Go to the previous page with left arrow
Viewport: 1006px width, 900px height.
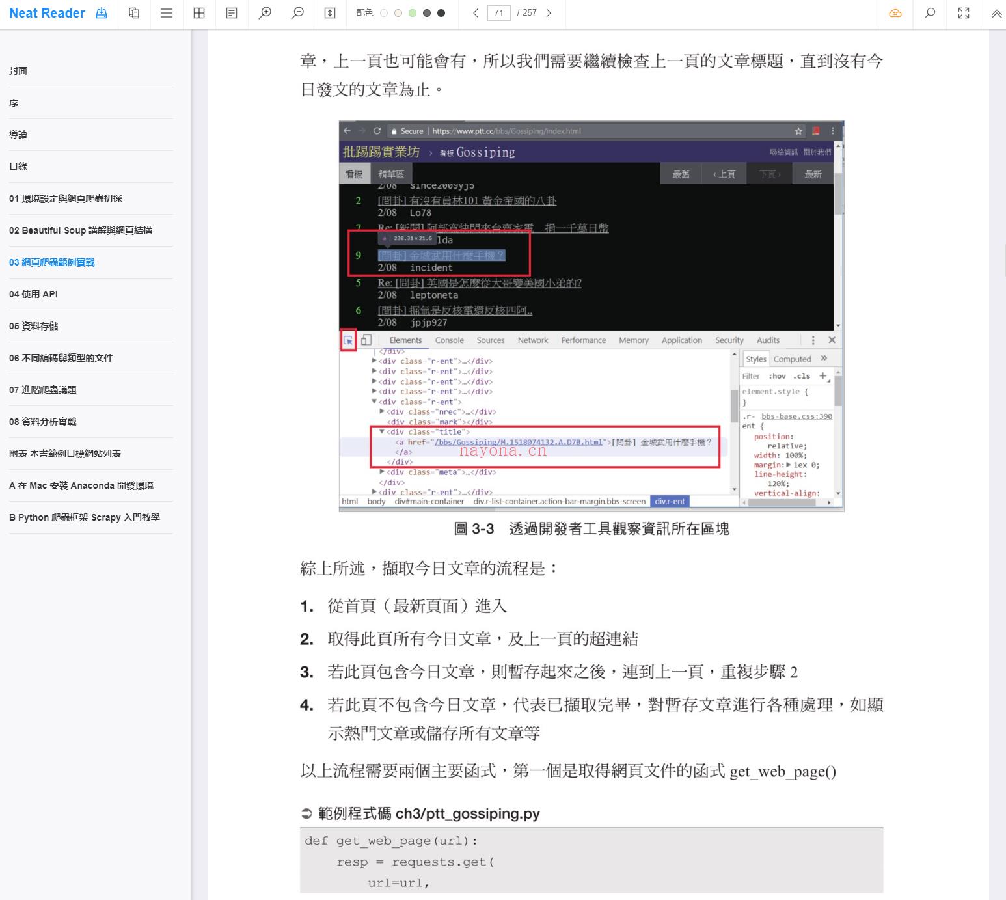click(476, 13)
